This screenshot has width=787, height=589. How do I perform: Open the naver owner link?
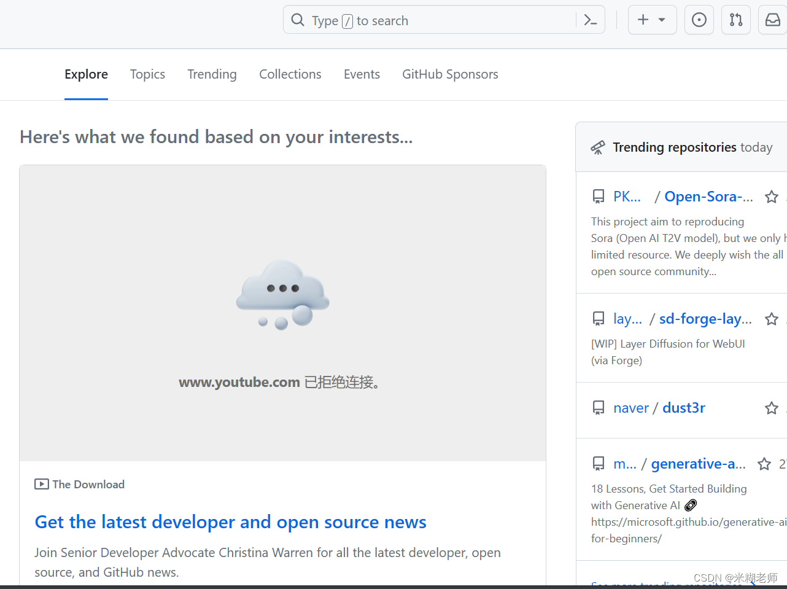click(x=631, y=408)
